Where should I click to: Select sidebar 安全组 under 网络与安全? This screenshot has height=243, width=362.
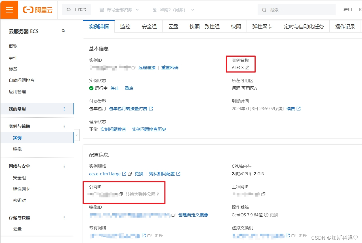(20, 178)
